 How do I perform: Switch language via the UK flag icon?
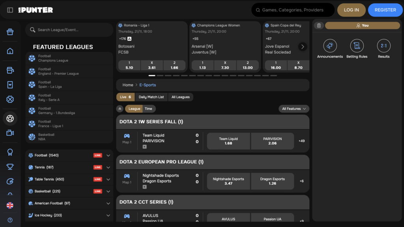tap(9, 205)
